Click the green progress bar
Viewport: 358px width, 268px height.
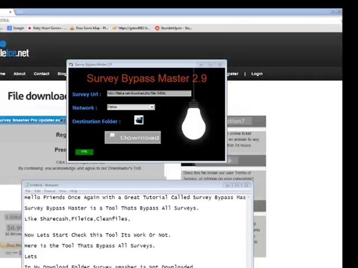pos(84,152)
